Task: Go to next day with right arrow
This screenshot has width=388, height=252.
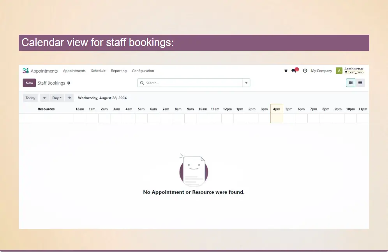Action: pyautogui.click(x=69, y=98)
